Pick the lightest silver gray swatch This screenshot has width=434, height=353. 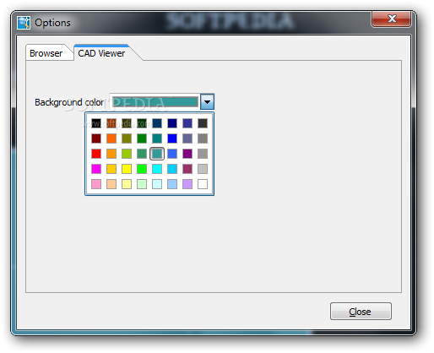[x=203, y=169]
